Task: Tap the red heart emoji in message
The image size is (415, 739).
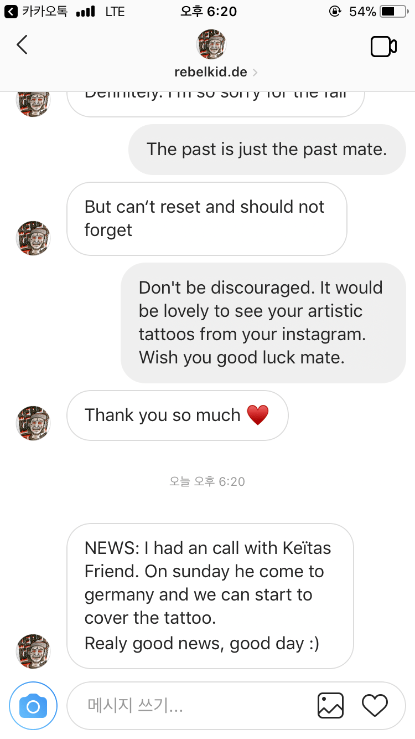Action: coord(257,415)
